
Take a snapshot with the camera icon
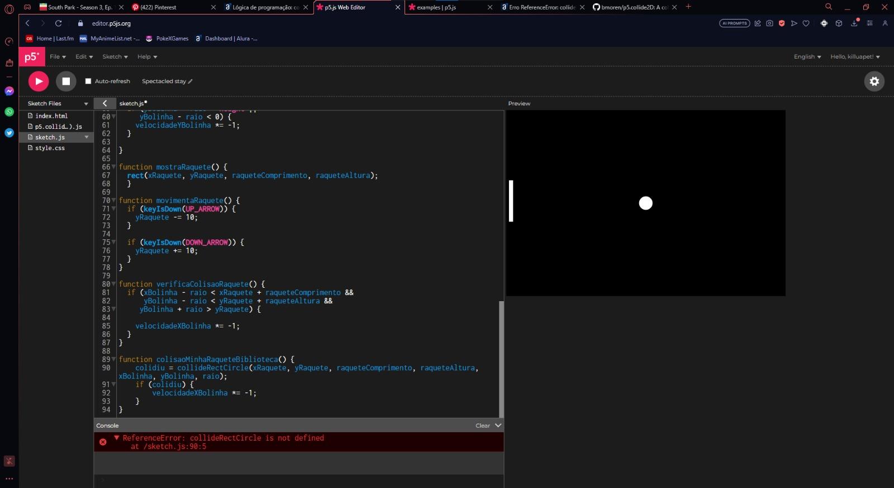pos(769,23)
